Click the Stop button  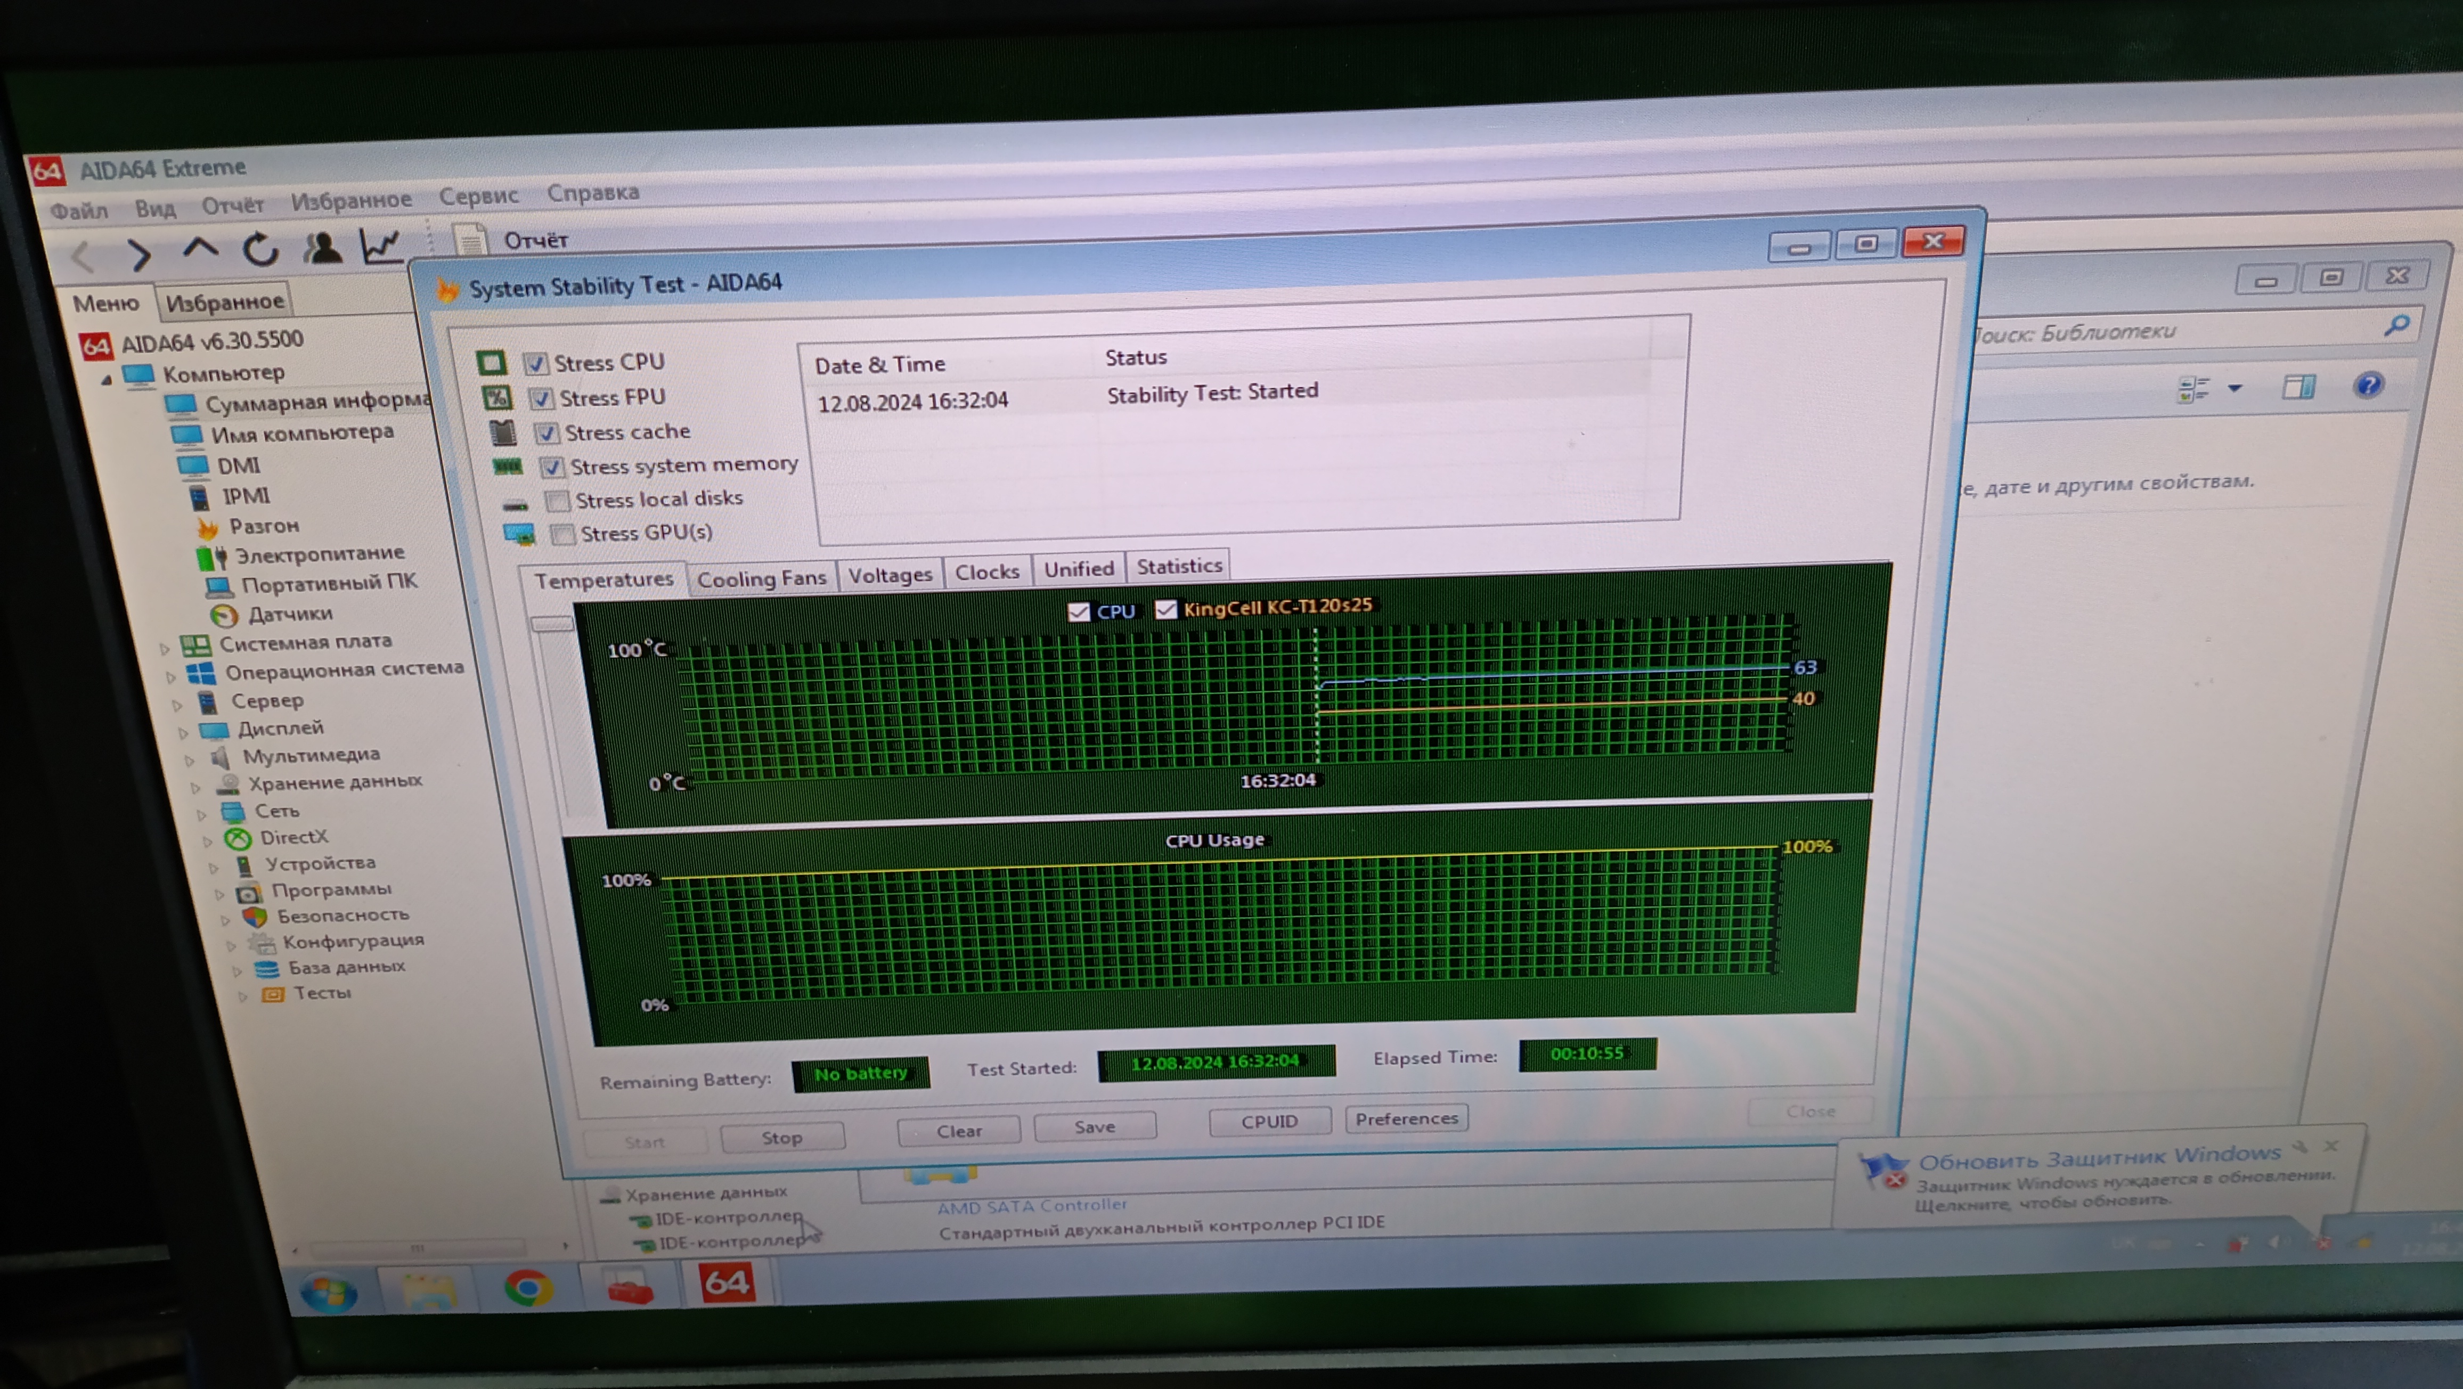point(782,1138)
